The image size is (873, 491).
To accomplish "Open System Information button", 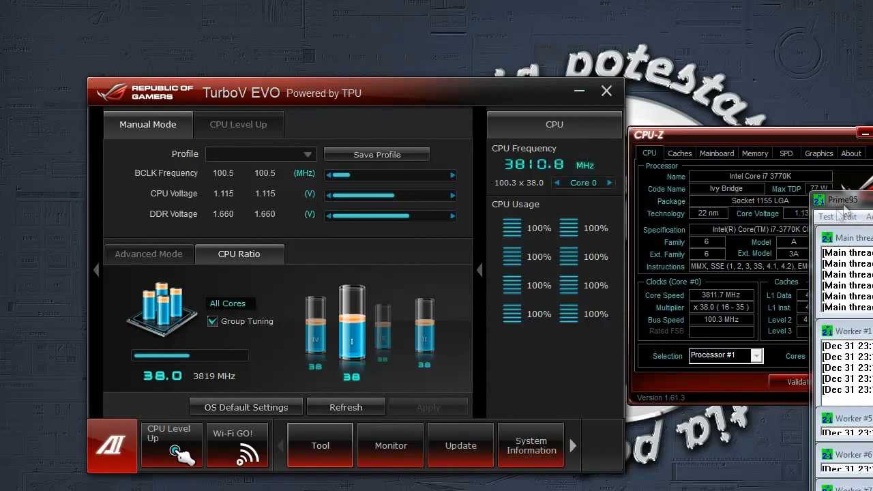I will (x=531, y=445).
